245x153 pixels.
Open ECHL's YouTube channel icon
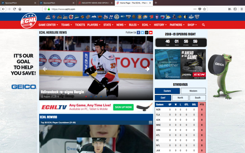point(151,33)
